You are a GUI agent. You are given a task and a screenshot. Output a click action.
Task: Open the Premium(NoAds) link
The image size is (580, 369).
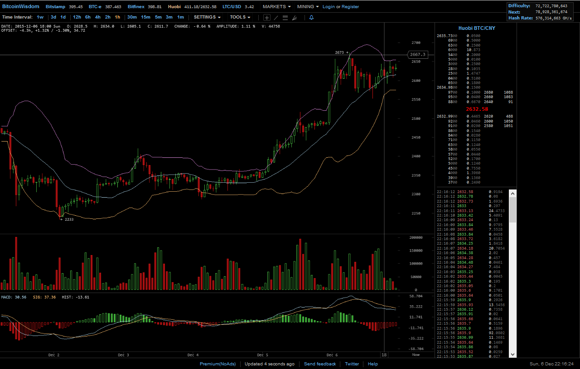[217, 364]
